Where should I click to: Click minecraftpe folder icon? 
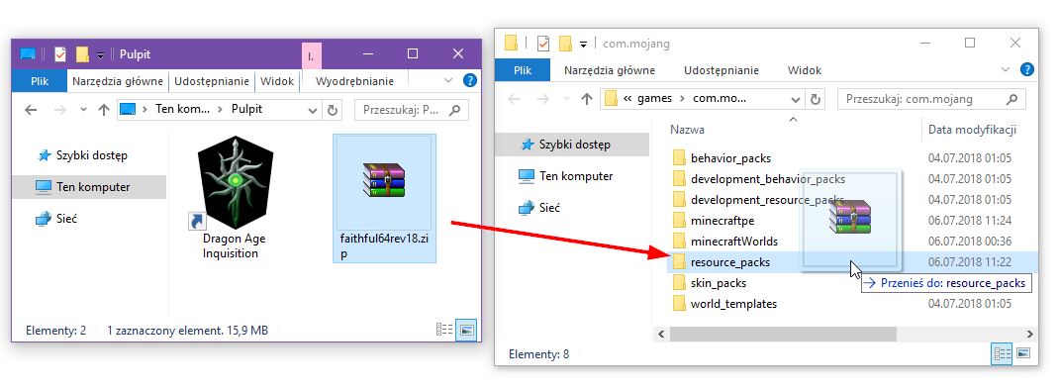pyautogui.click(x=679, y=221)
